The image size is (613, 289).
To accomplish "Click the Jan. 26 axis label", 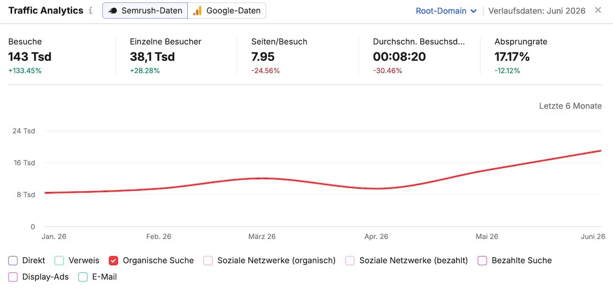I will click(54, 236).
